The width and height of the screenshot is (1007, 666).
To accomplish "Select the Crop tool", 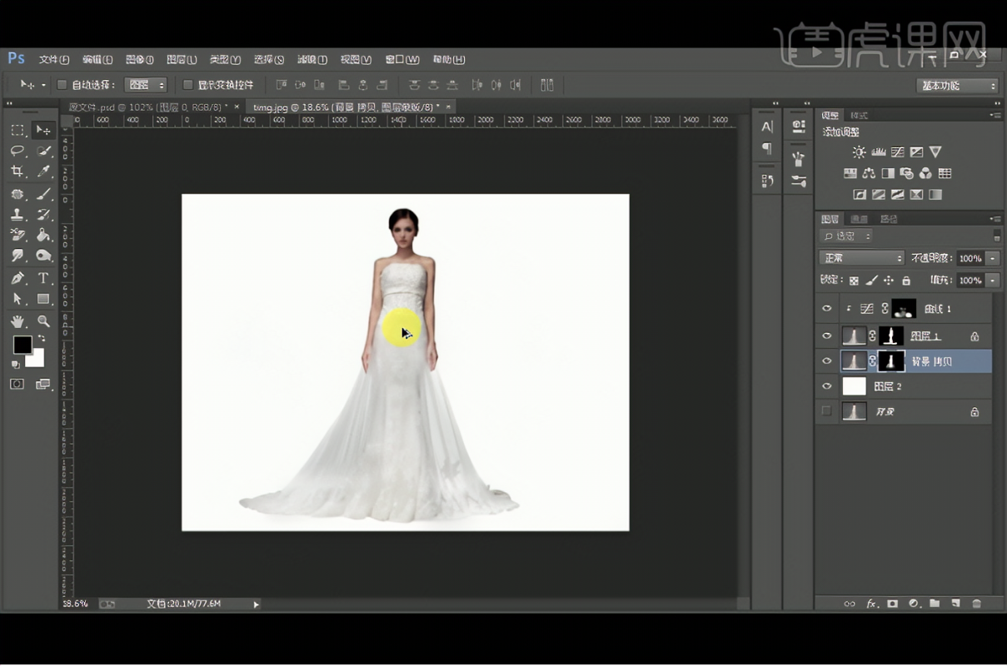I will [17, 171].
